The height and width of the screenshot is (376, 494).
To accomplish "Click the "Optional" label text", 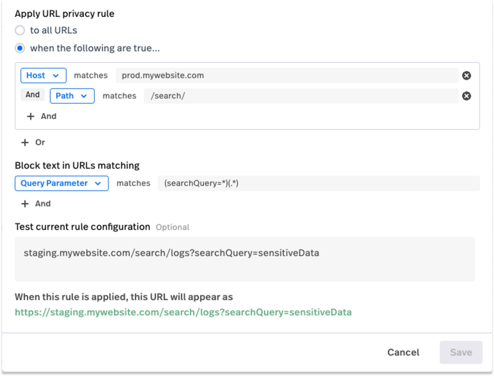I will tap(173, 227).
